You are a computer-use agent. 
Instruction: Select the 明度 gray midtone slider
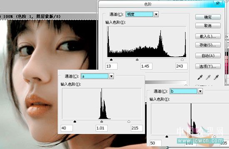(137, 60)
